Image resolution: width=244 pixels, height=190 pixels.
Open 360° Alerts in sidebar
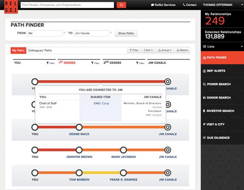pos(223,71)
